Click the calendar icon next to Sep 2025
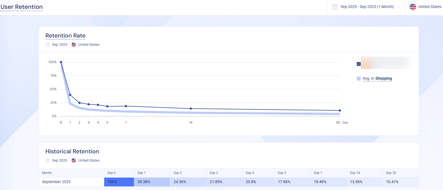The width and height of the screenshot is (443, 190). click(x=47, y=44)
